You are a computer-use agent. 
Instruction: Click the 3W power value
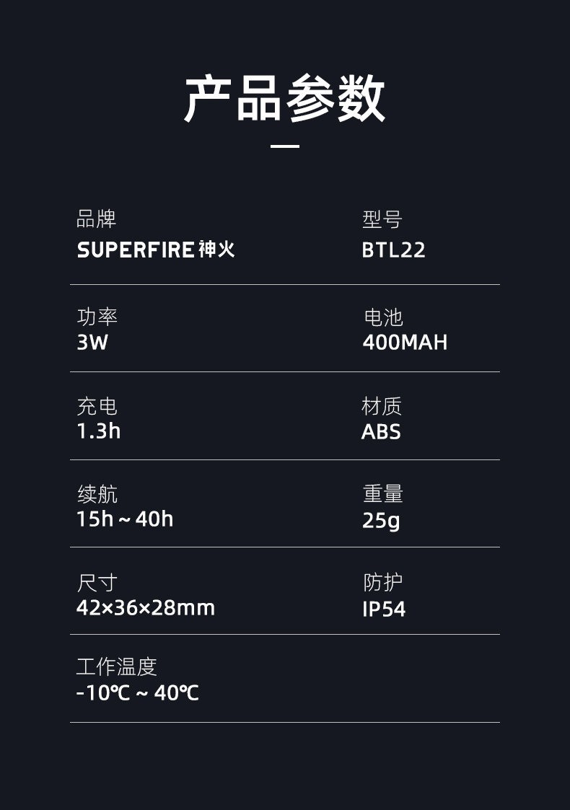92,342
